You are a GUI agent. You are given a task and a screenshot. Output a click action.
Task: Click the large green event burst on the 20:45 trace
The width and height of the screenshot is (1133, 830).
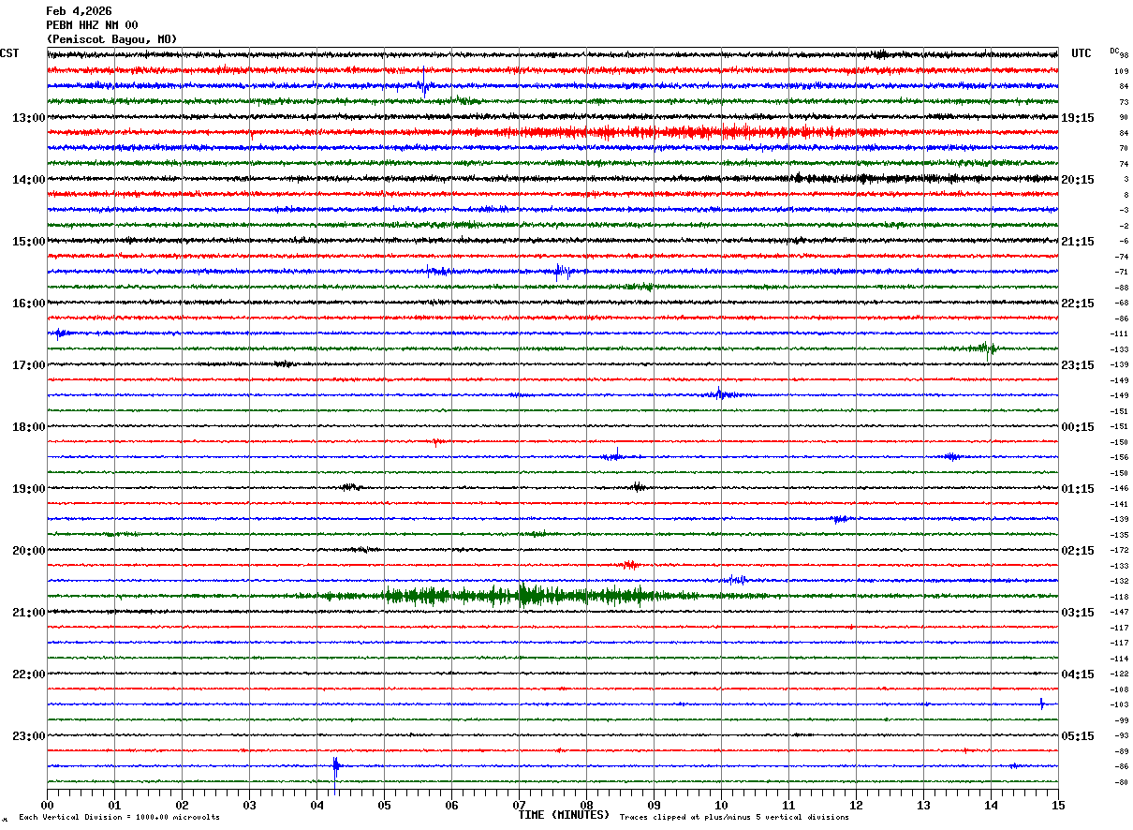coord(524,596)
